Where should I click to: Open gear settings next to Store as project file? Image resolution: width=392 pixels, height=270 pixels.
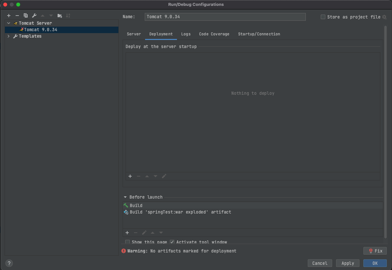(x=384, y=17)
